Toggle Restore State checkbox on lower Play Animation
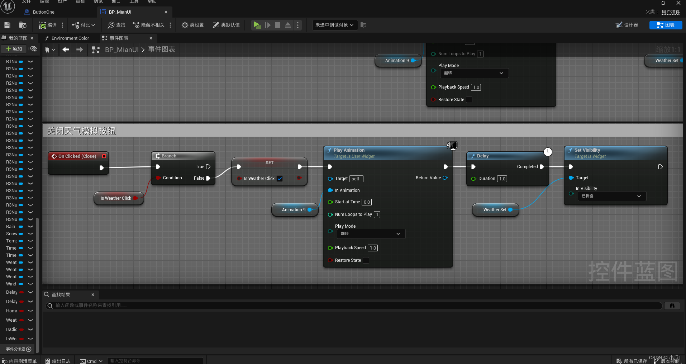The image size is (686, 364). tap(366, 260)
